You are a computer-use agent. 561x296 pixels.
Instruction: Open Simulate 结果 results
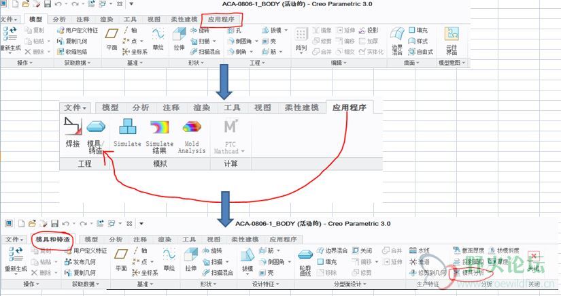160,137
